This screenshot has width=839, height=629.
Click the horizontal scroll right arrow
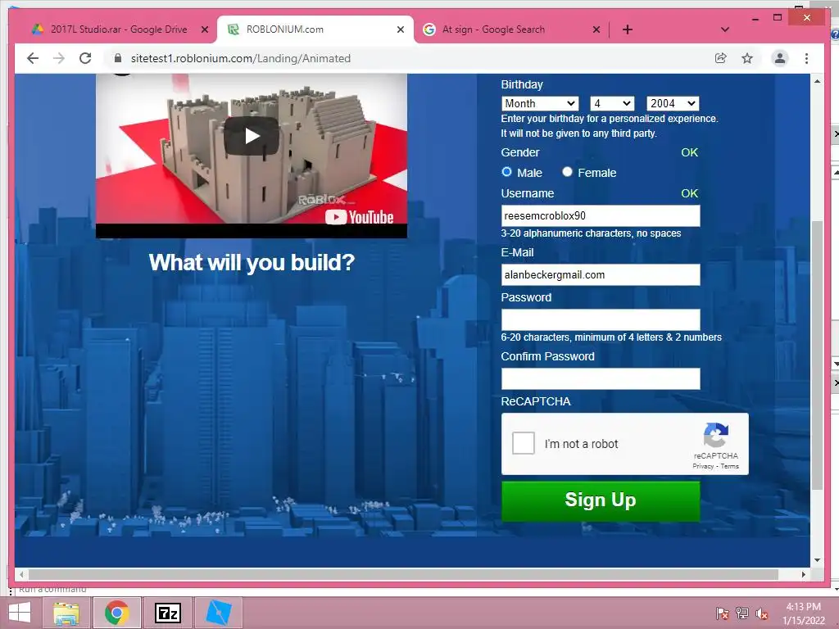pos(803,574)
